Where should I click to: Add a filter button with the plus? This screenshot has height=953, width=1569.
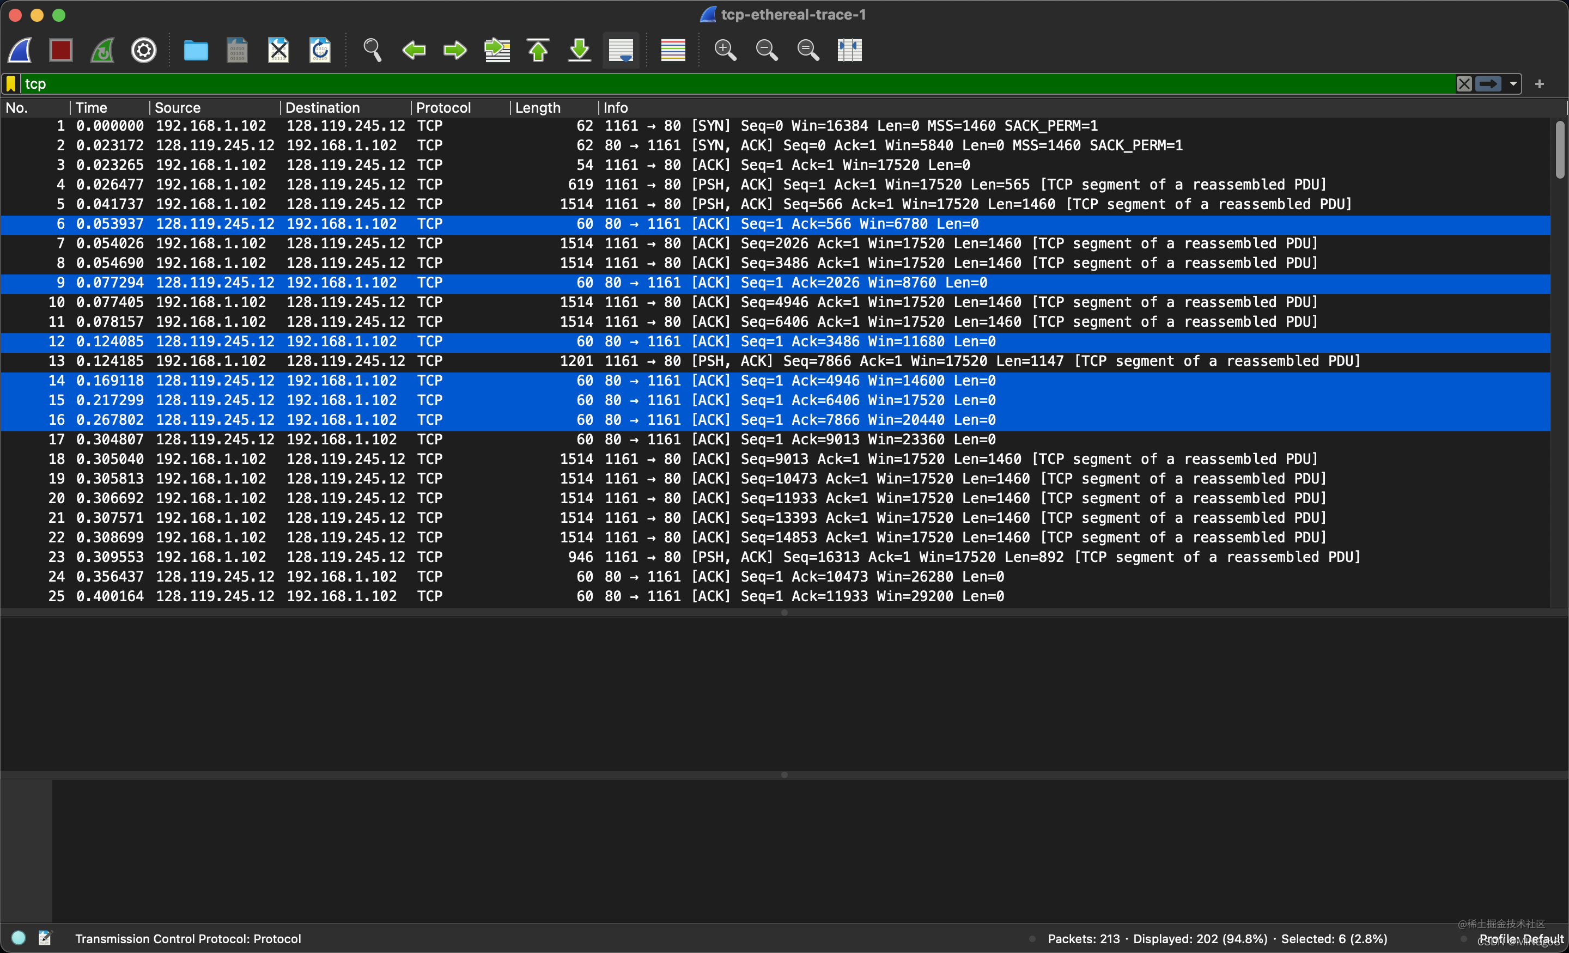coord(1540,83)
